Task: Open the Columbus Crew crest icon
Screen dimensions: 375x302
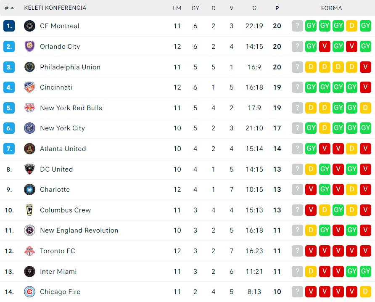Action: click(x=30, y=210)
